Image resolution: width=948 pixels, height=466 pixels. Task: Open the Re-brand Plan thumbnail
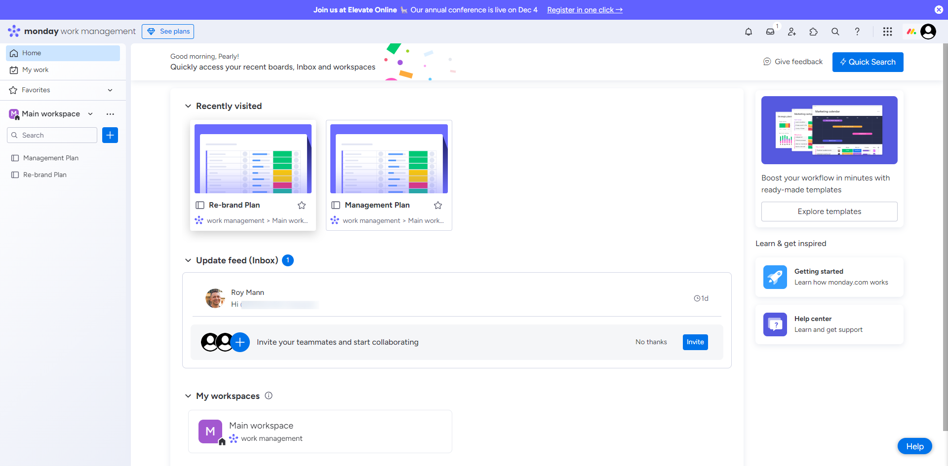click(x=253, y=159)
